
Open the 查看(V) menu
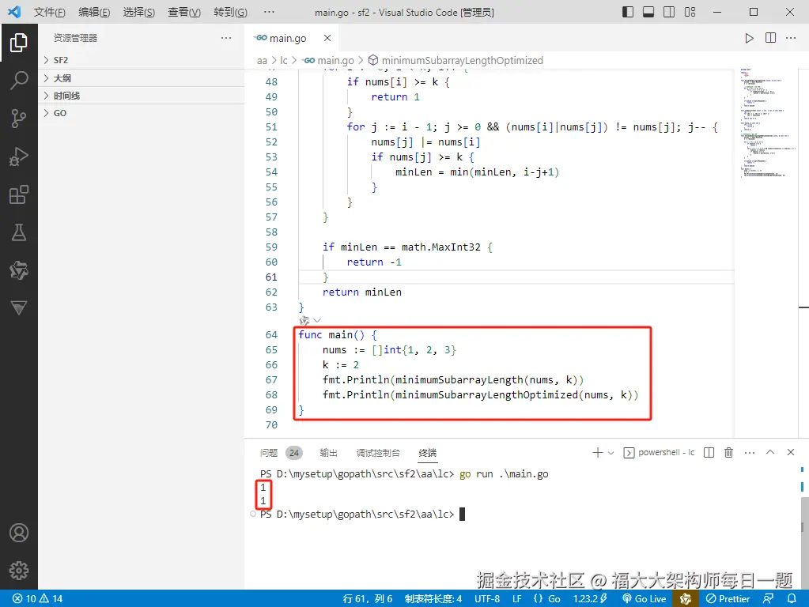[184, 12]
